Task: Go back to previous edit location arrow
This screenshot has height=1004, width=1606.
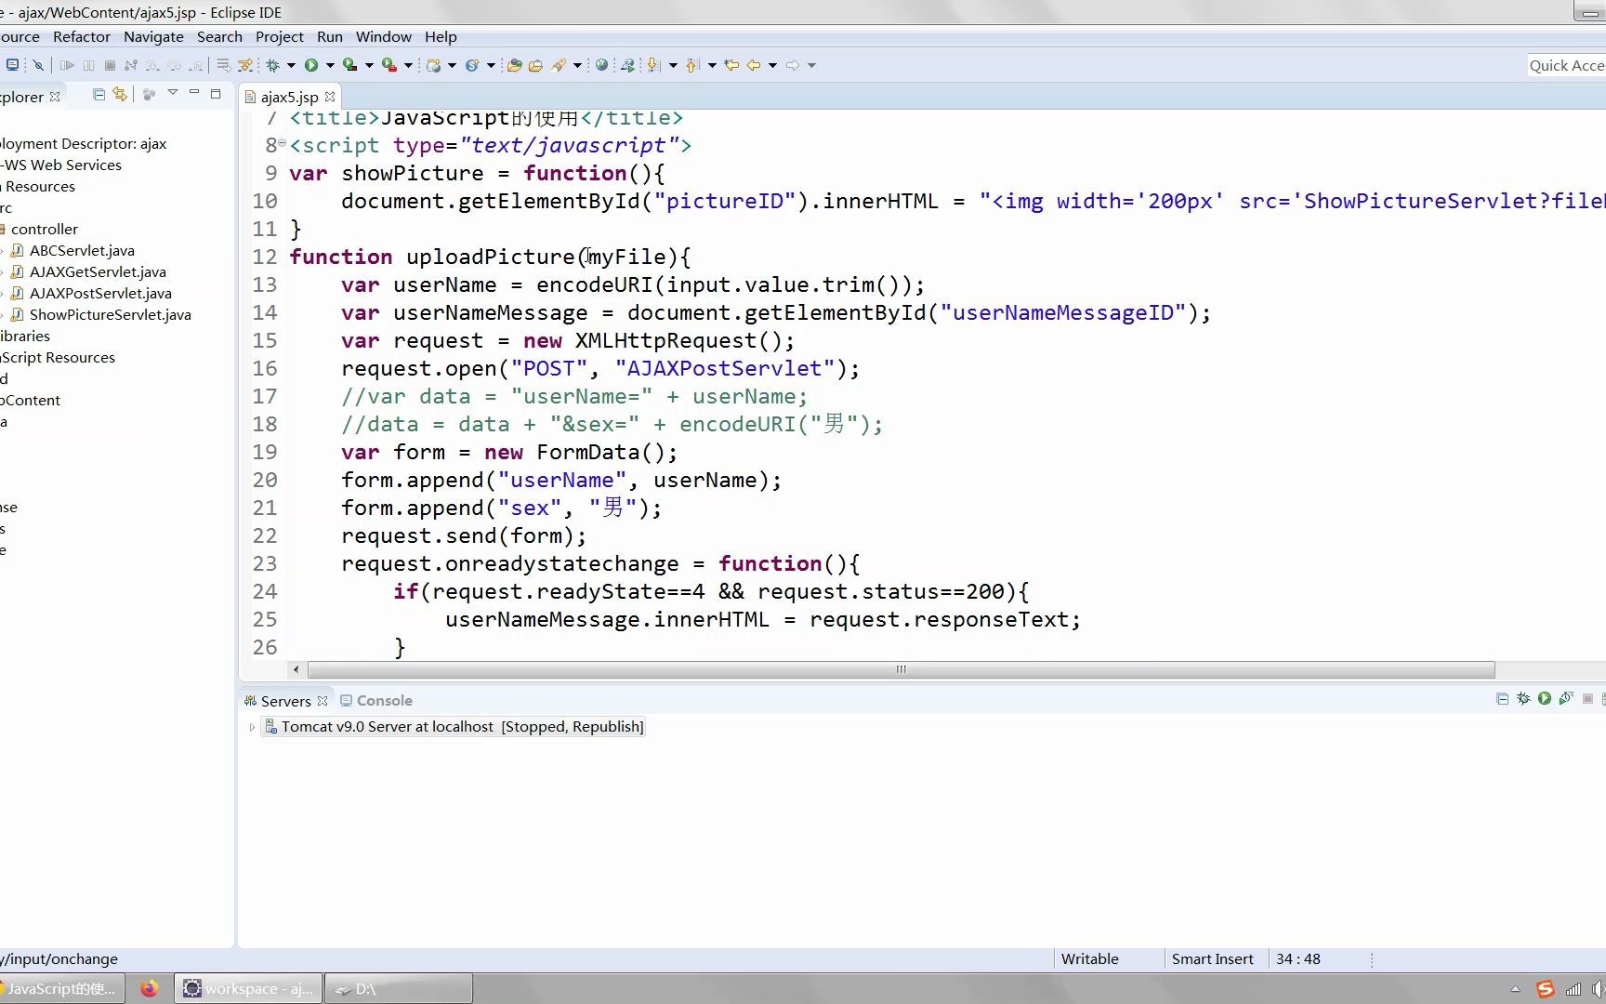Action: (x=732, y=65)
